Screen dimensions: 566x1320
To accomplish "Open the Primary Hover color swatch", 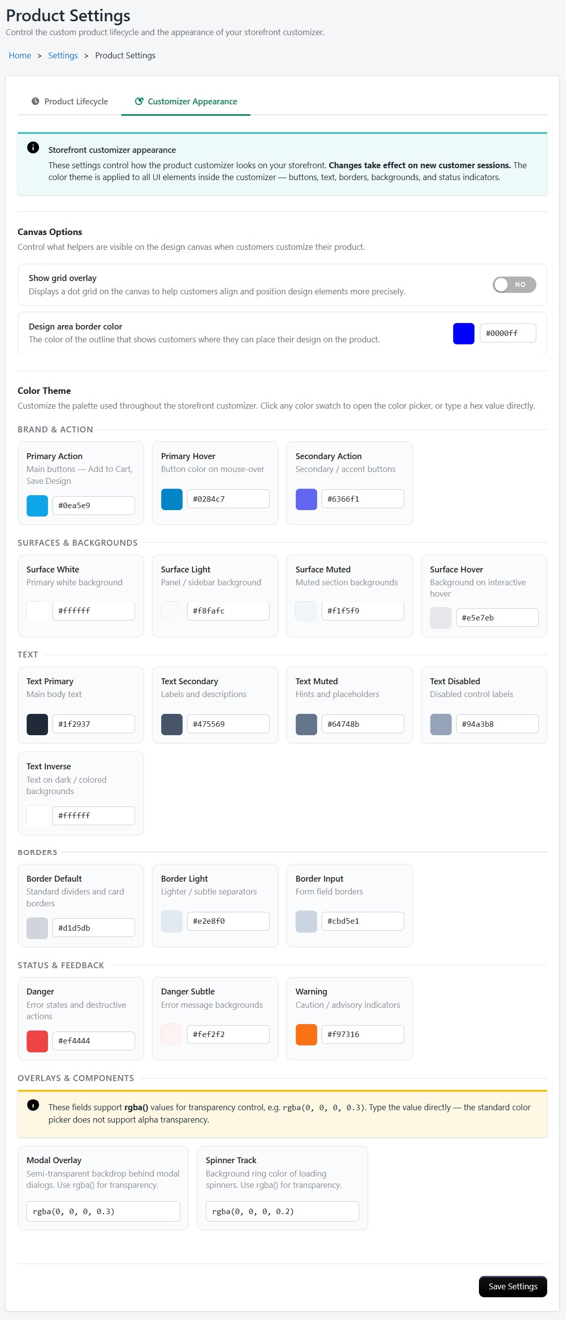I will (x=172, y=499).
